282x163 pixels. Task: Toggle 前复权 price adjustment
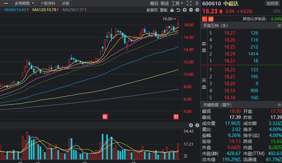[152, 10]
